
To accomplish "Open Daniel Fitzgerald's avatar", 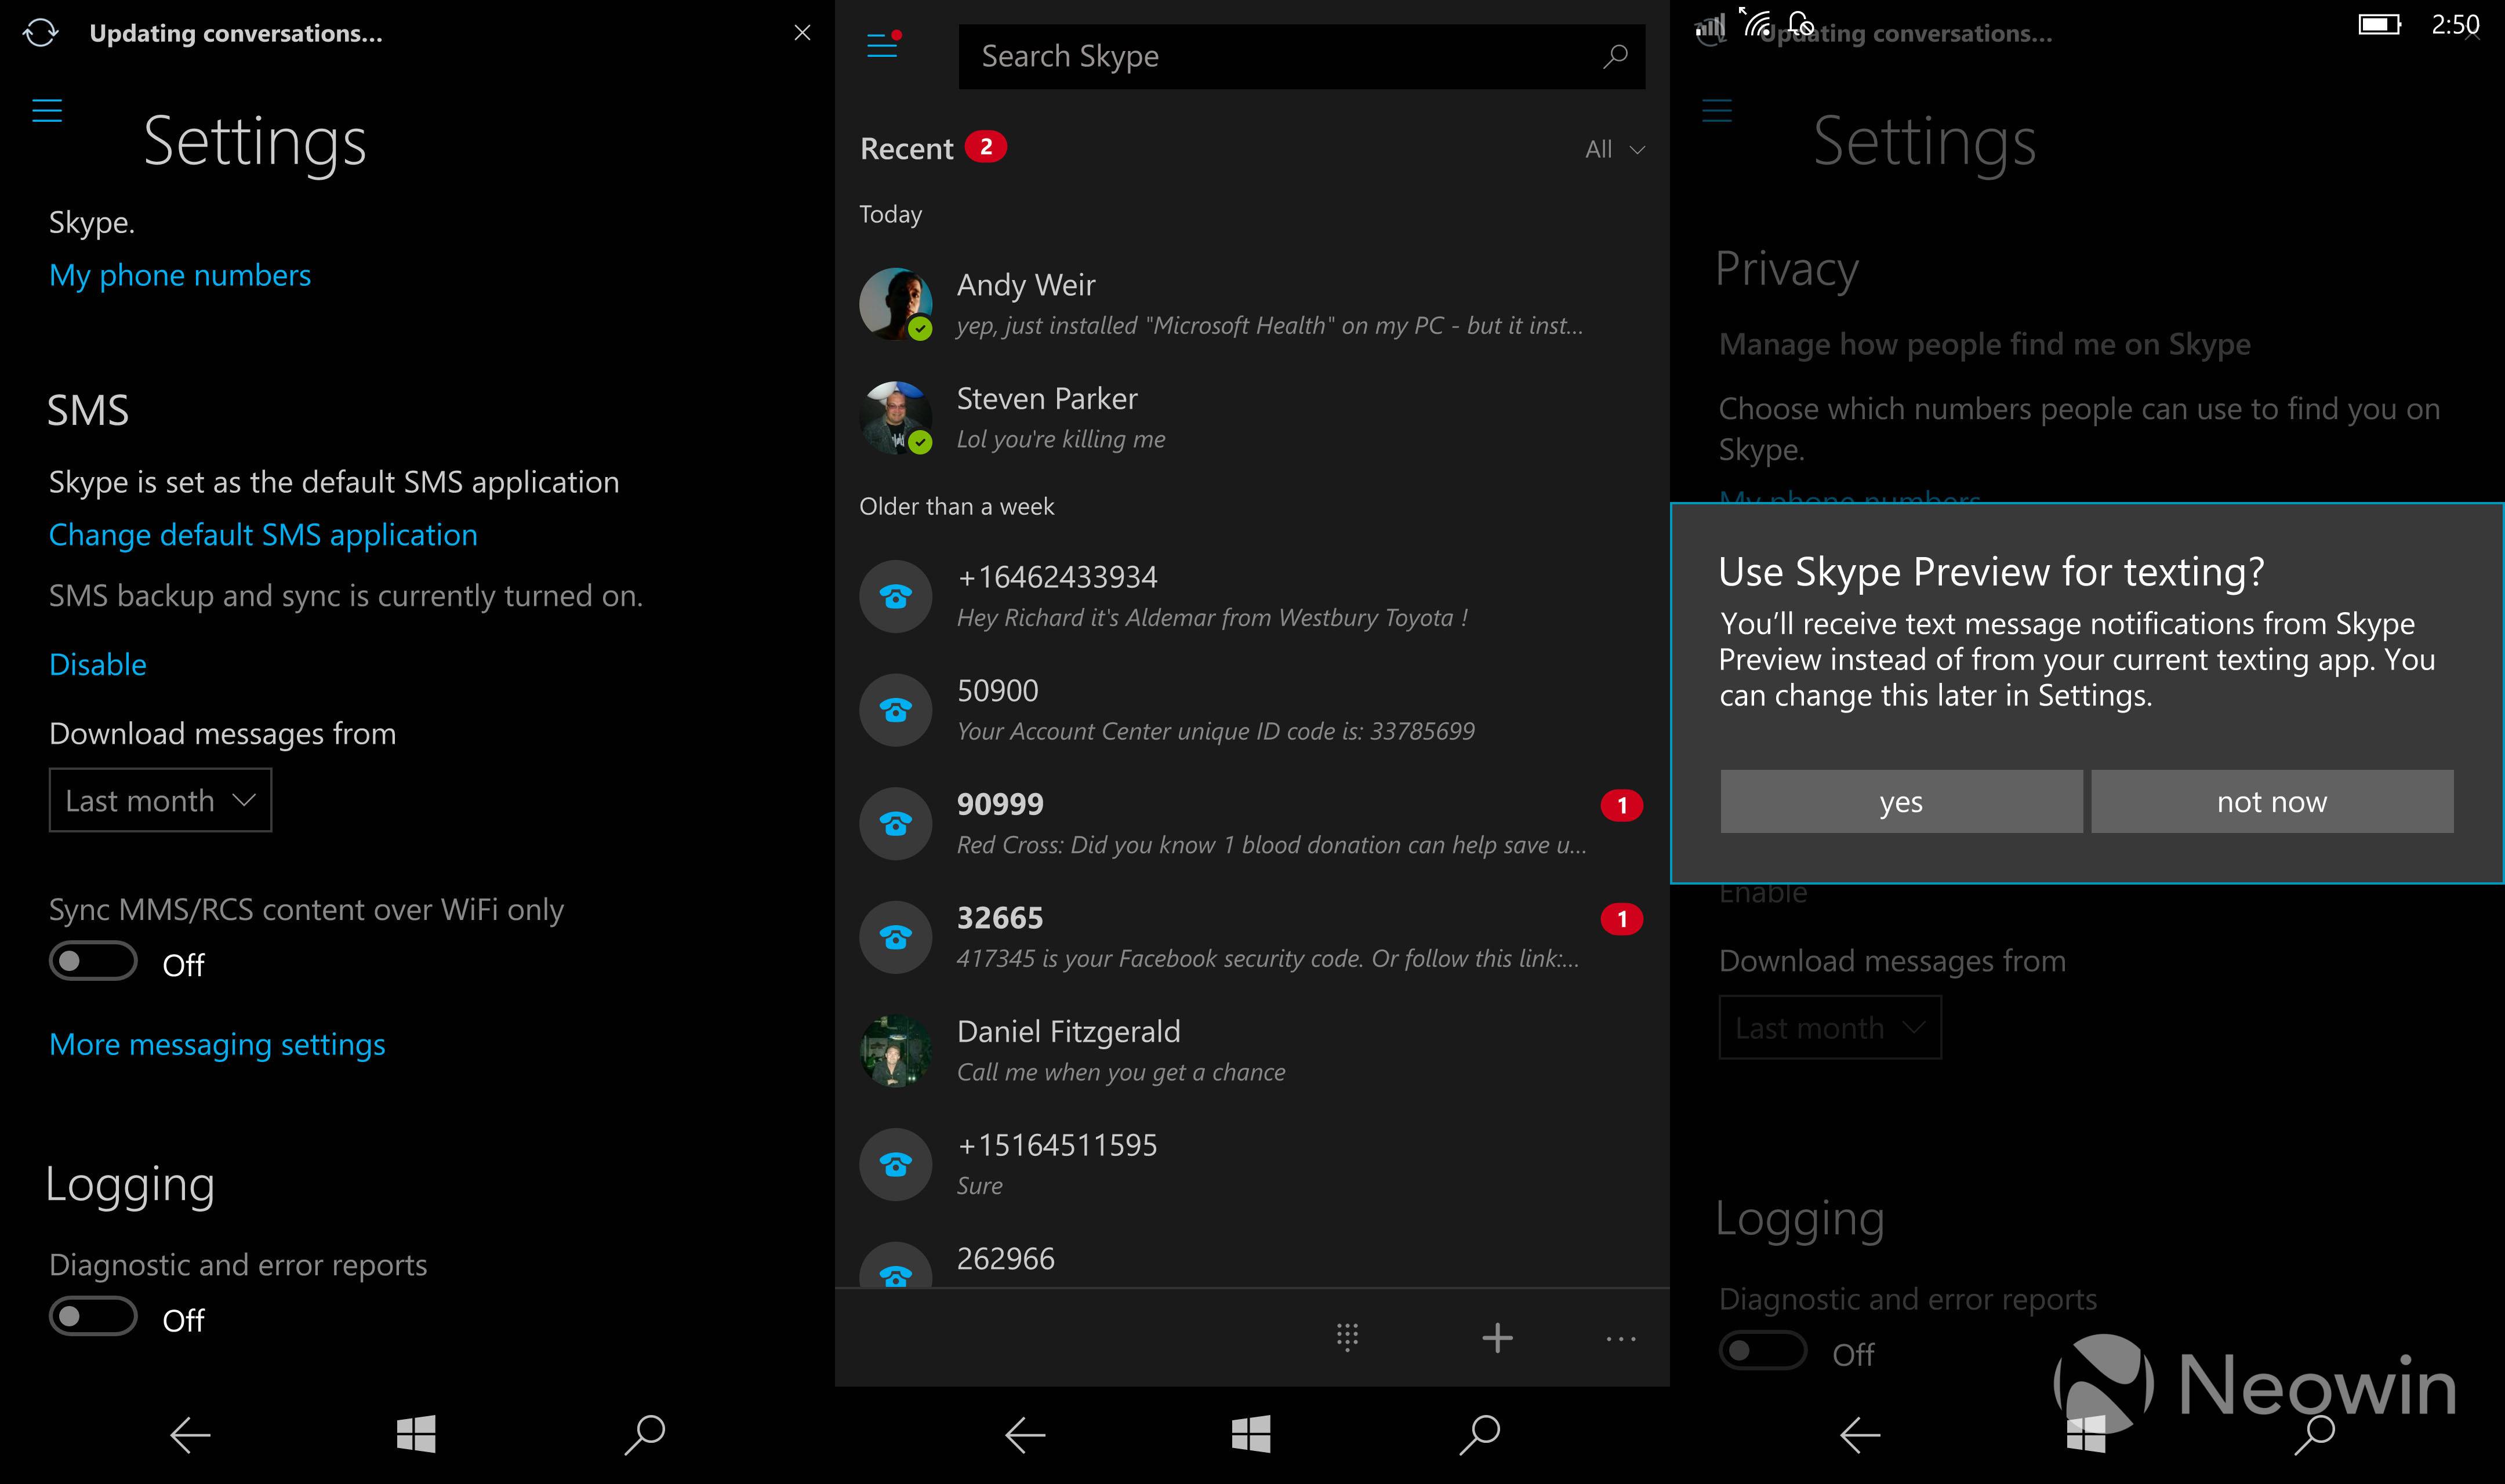I will (896, 1051).
